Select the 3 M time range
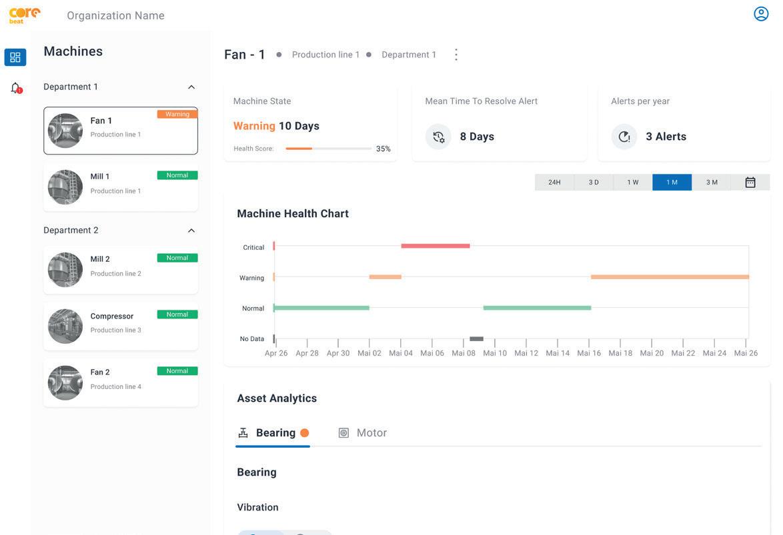This screenshot has width=783, height=535. (x=712, y=182)
